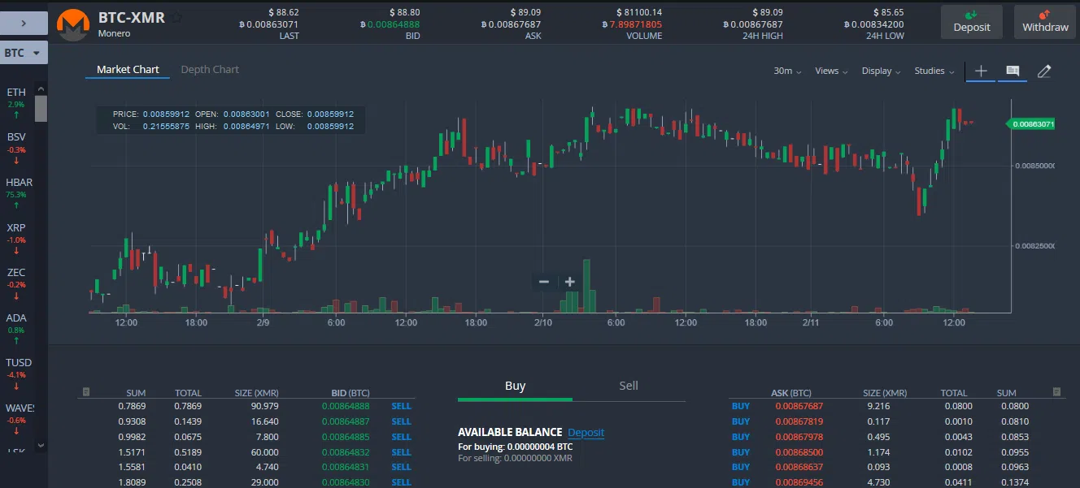Click BUY for ask 0.00868637
This screenshot has width=1080, height=488.
[x=740, y=467]
